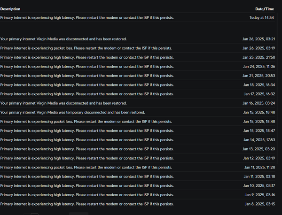Image resolution: width=282 pixels, height=215 pixels.
Task: Click the temporary disconnected Virgin Media entry
Action: point(137,112)
